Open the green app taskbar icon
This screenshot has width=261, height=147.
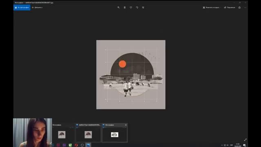click(x=70, y=145)
